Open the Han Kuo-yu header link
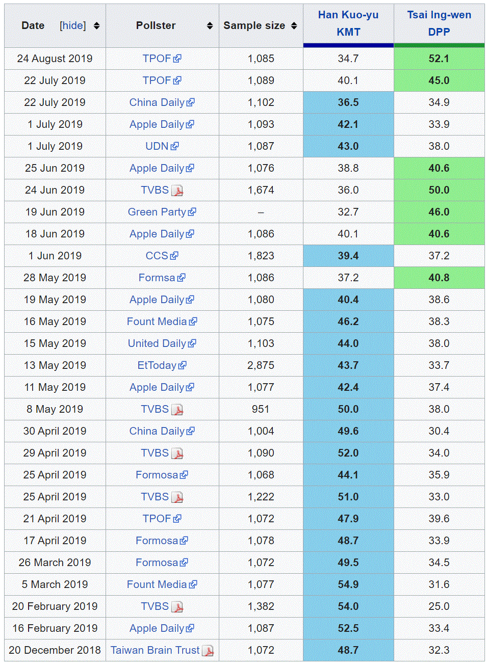Screen dimensions: 486x666 [x=348, y=15]
